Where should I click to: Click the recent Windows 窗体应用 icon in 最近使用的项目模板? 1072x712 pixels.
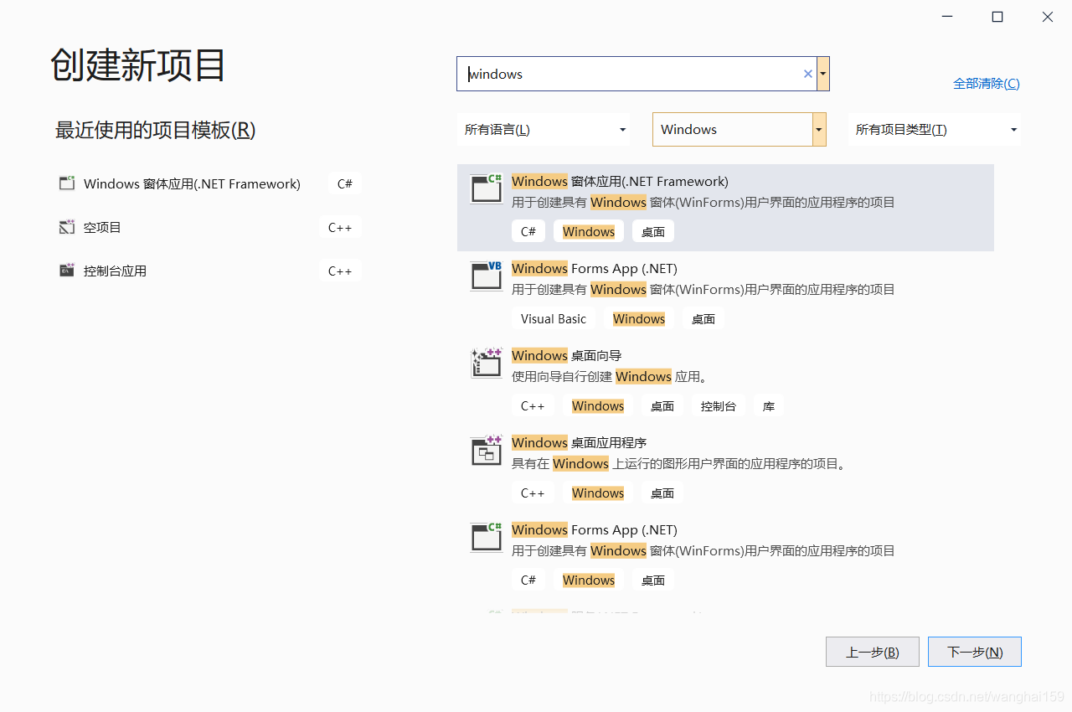click(67, 183)
